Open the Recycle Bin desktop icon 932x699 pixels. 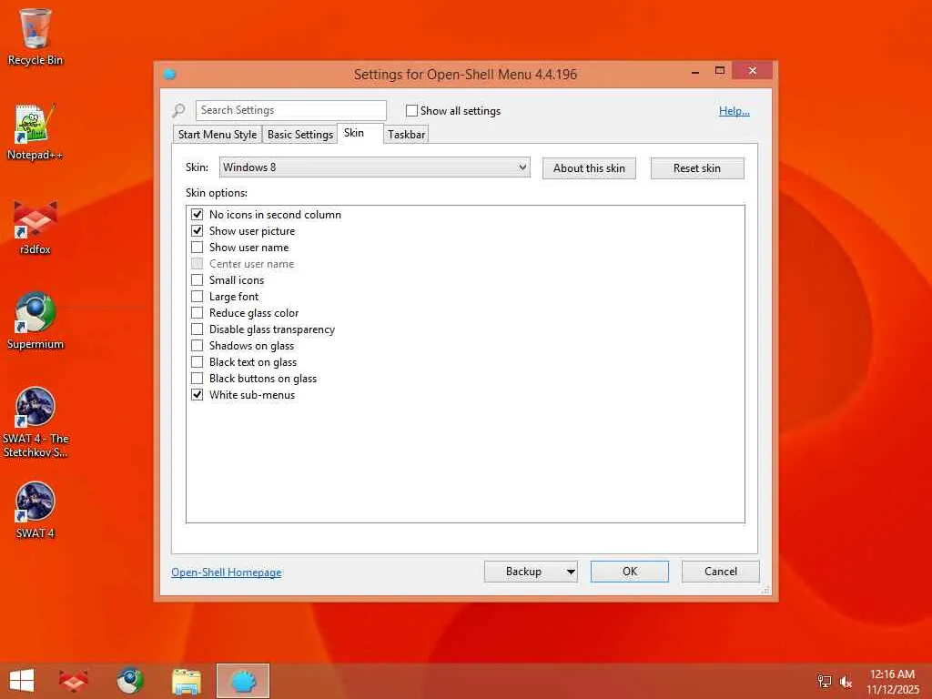[35, 36]
